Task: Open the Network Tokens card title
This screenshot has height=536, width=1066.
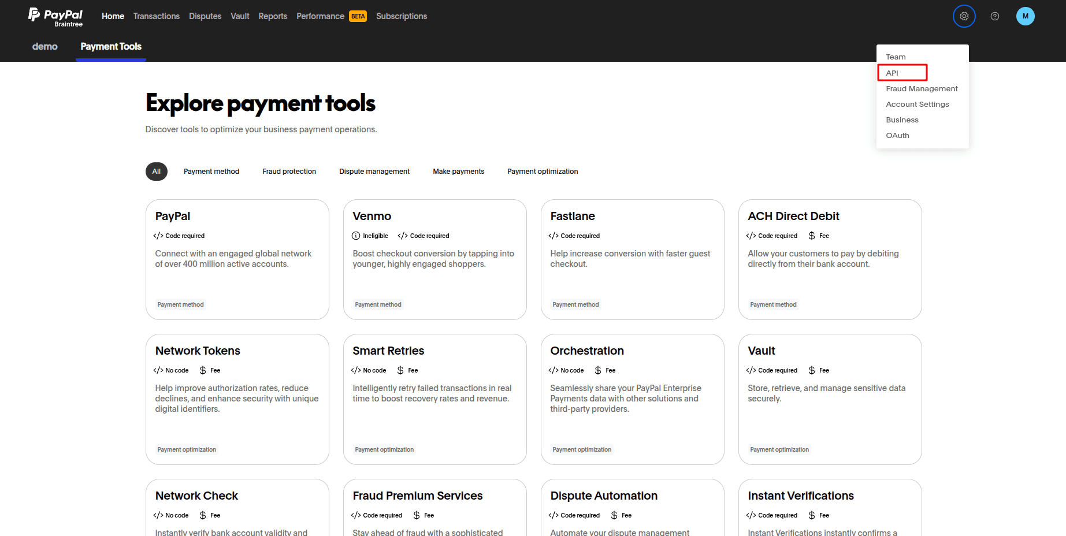Action: pyautogui.click(x=198, y=351)
